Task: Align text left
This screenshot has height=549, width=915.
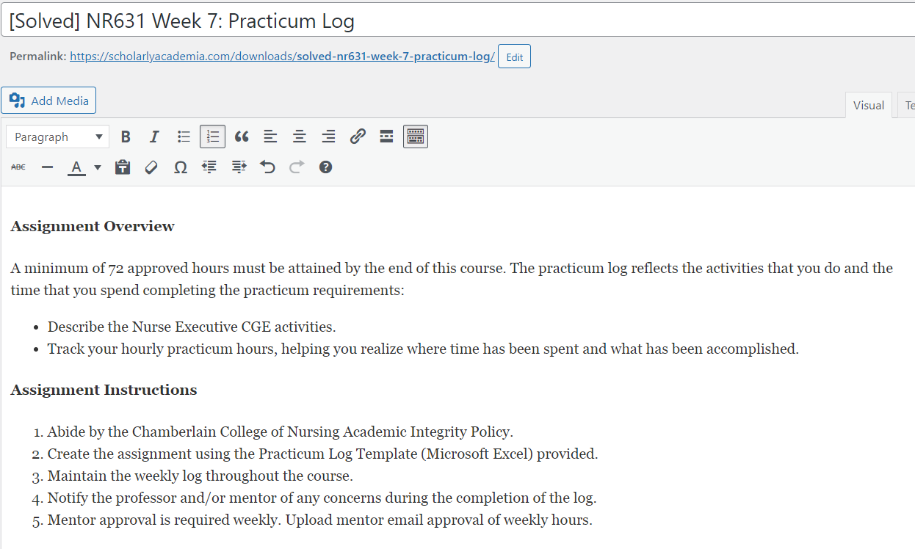Action: click(270, 137)
